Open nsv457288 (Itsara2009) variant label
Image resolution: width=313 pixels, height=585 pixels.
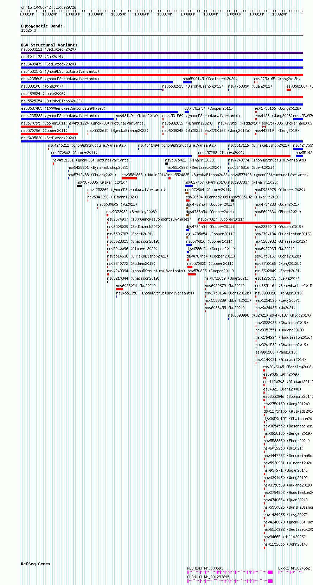[x=221, y=153]
